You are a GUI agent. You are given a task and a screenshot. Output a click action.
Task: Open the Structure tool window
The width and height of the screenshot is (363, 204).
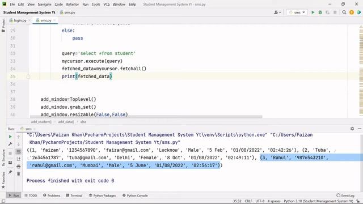click(3, 158)
